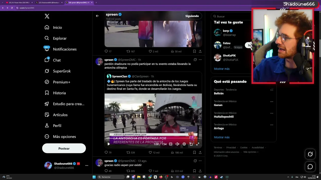Screen dimensions: 321x180
Task: Click Mostrar más under Tal vez te guste
Action: 222,69
